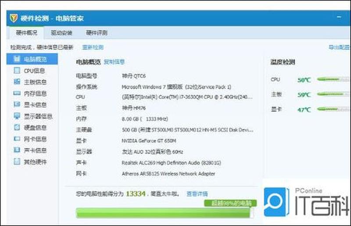Click the 显卡 temperature bar
Image resolution: width=351 pixels, height=226 pixels.
pos(333,109)
